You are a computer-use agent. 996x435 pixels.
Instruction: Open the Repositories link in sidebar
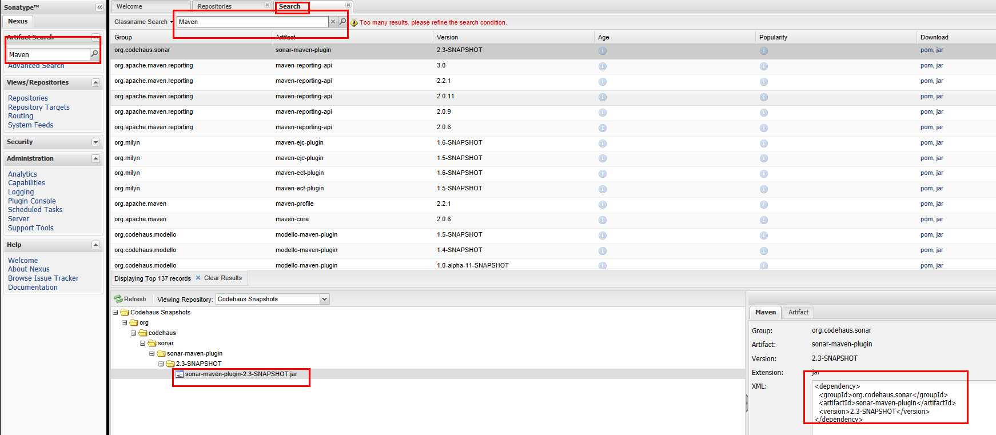pyautogui.click(x=28, y=98)
